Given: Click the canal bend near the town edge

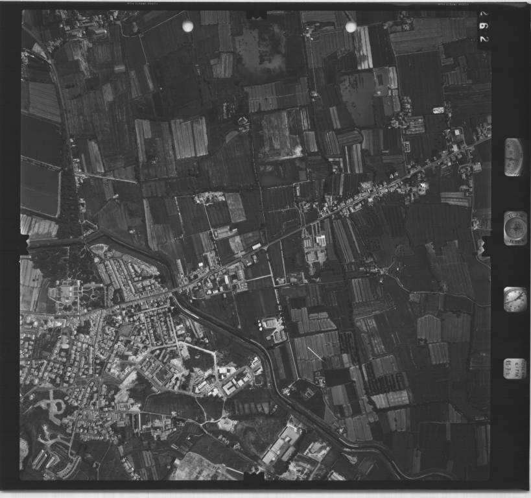Looking at the screenshot, I should pos(175,295).
